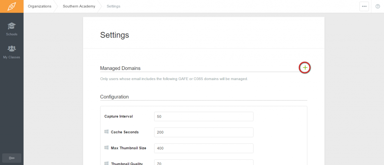Click the Windows icon beside Thumbnail Quality
Viewport: 384px width, 165px height.
click(106, 163)
